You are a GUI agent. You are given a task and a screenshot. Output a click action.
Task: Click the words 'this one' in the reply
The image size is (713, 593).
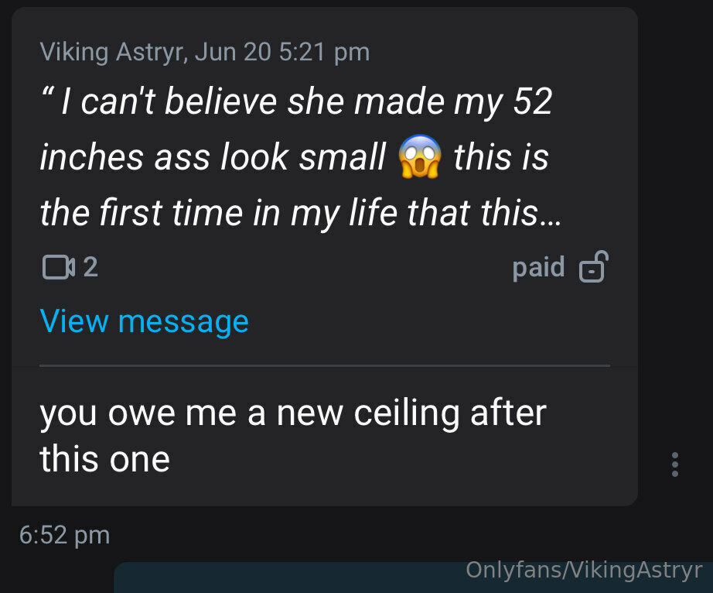click(x=104, y=460)
